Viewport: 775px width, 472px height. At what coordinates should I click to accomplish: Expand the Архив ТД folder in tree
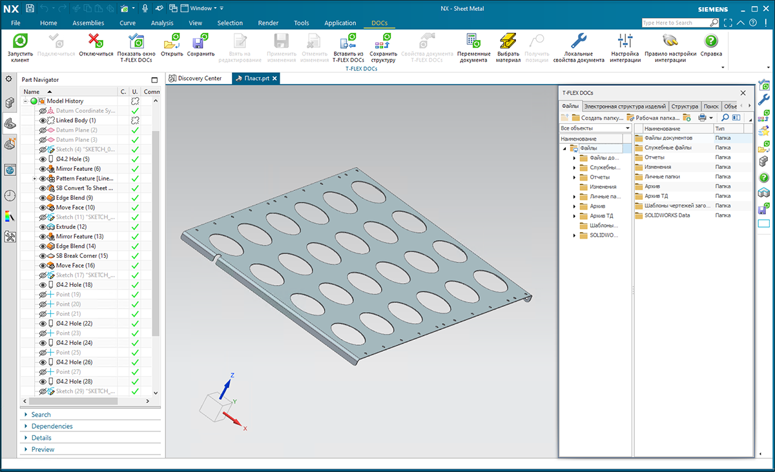(574, 216)
